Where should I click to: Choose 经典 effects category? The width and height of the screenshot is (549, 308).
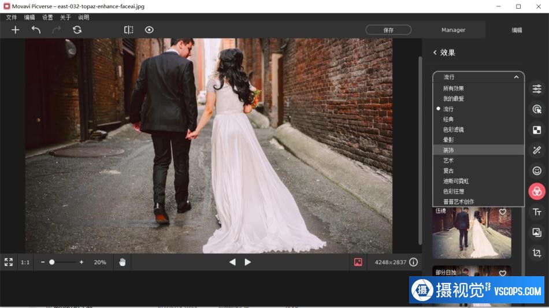point(478,120)
